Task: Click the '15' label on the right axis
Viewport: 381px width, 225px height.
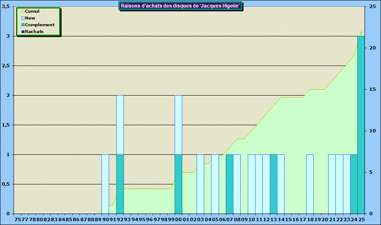Action: tap(372, 89)
